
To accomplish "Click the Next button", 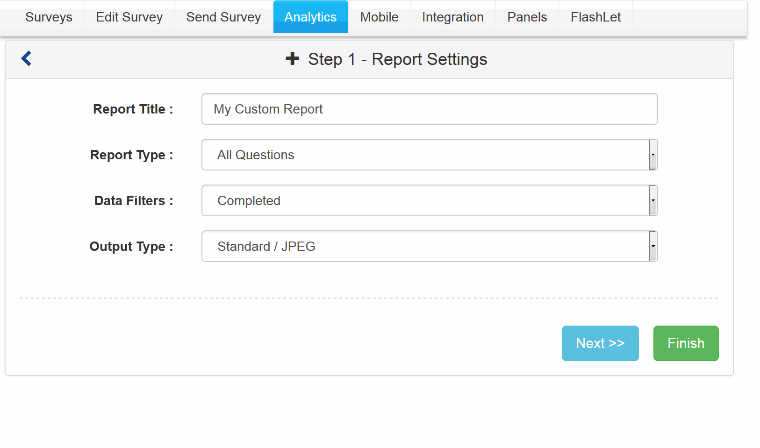I will click(600, 343).
